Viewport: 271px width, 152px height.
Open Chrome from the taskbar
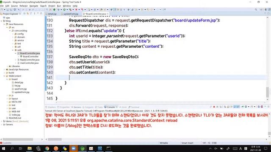pos(47,148)
